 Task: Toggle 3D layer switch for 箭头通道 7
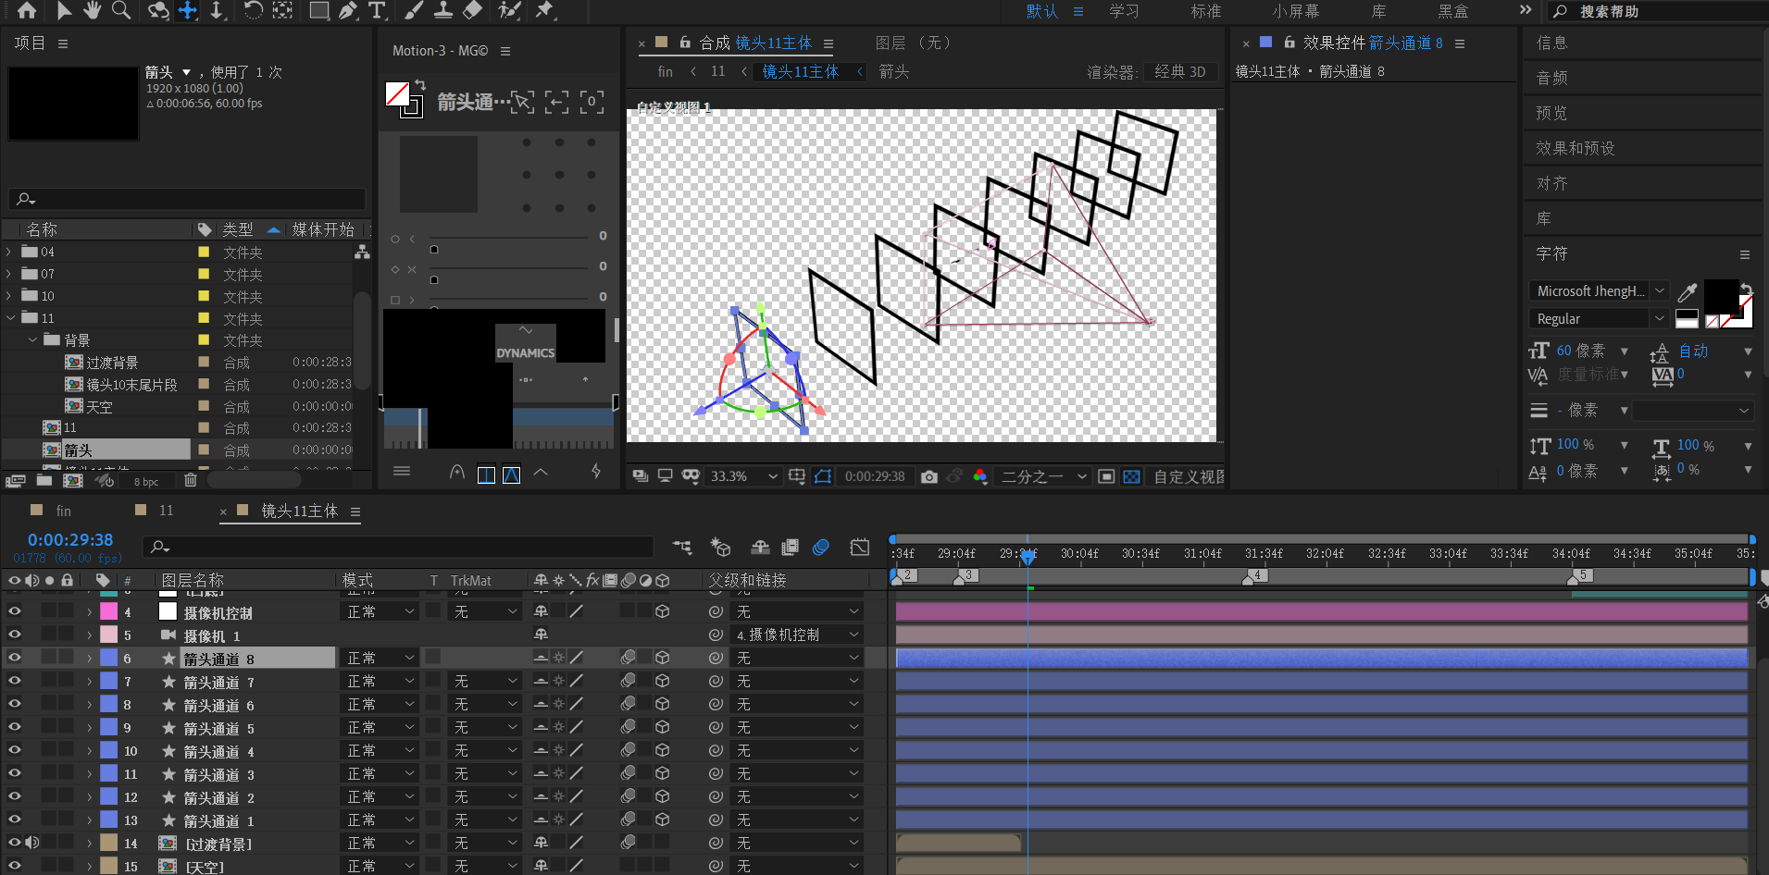(663, 681)
